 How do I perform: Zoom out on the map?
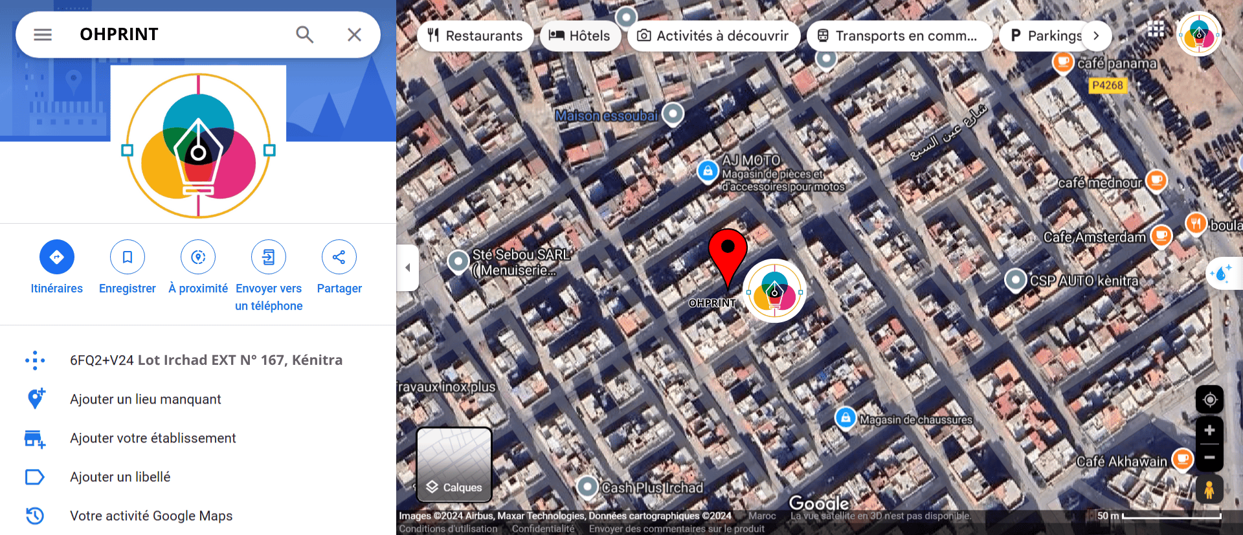1209,457
